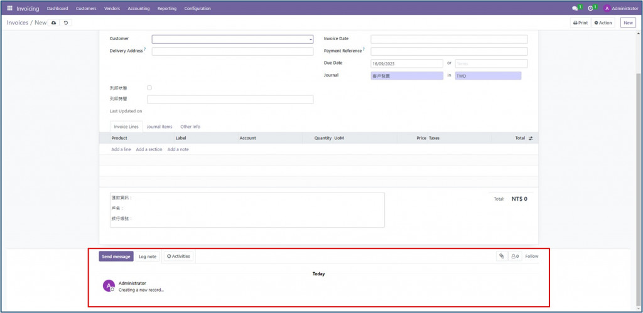Open the apps grid menu icon

point(10,8)
